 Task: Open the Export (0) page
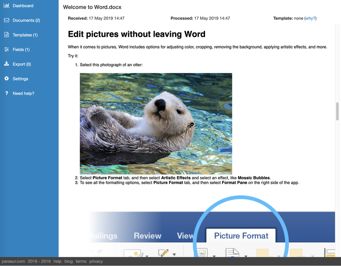tap(22, 64)
